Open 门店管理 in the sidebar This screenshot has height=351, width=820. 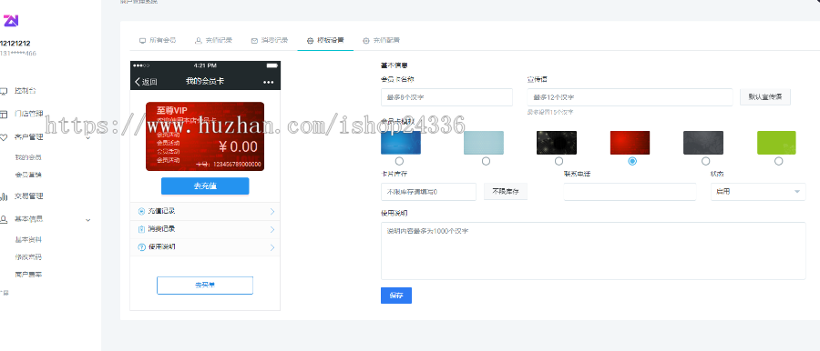point(29,114)
